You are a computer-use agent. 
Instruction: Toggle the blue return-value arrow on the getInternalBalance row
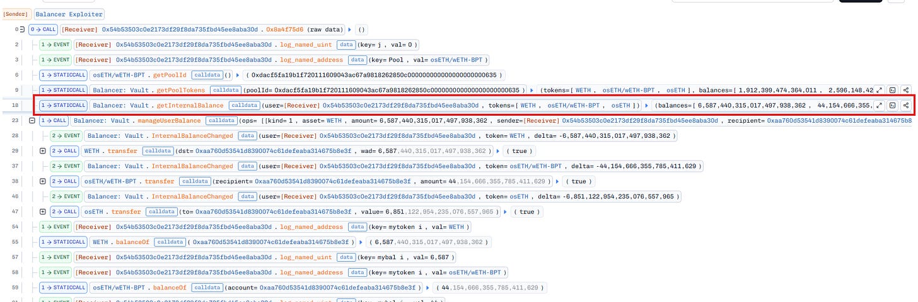(647, 105)
